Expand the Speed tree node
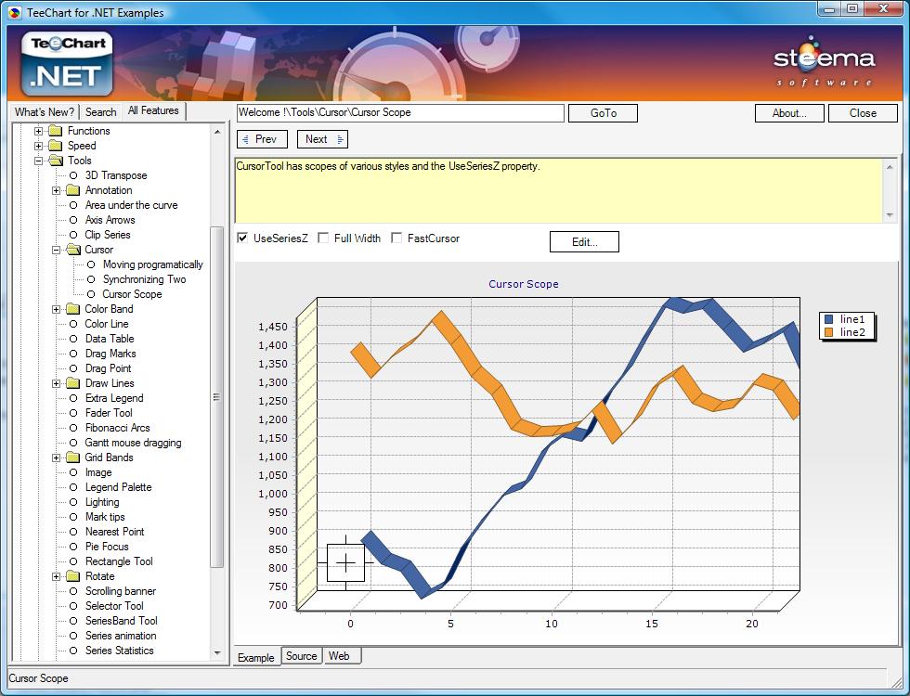Screen dimensions: 910x696 point(38,146)
